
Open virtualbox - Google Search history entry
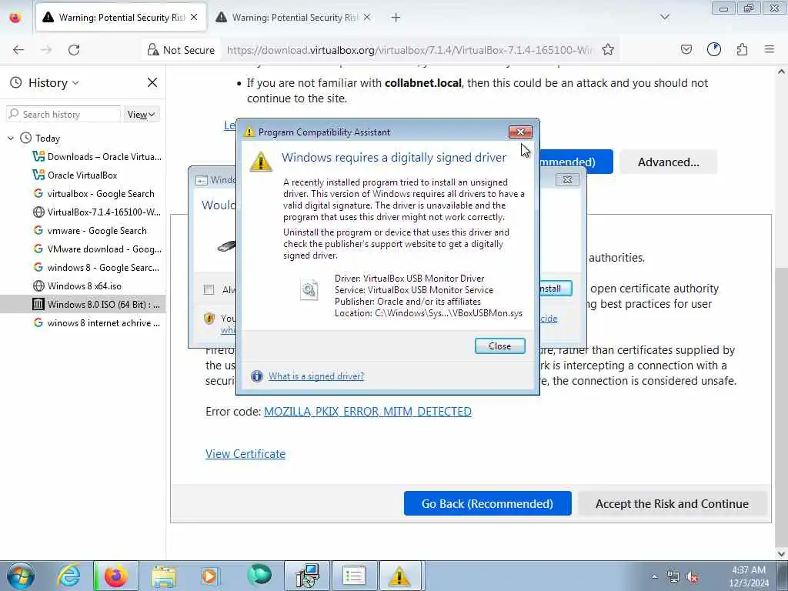pos(93,194)
